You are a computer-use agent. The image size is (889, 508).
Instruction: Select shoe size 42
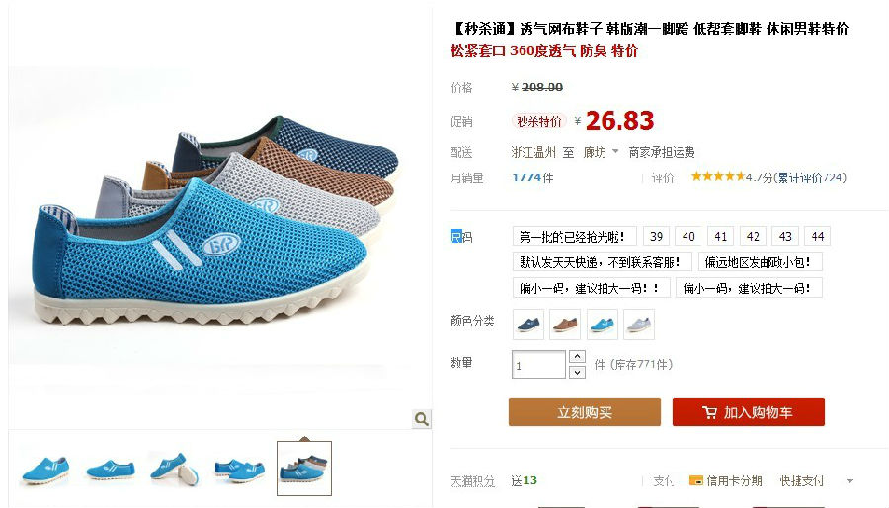click(x=753, y=236)
